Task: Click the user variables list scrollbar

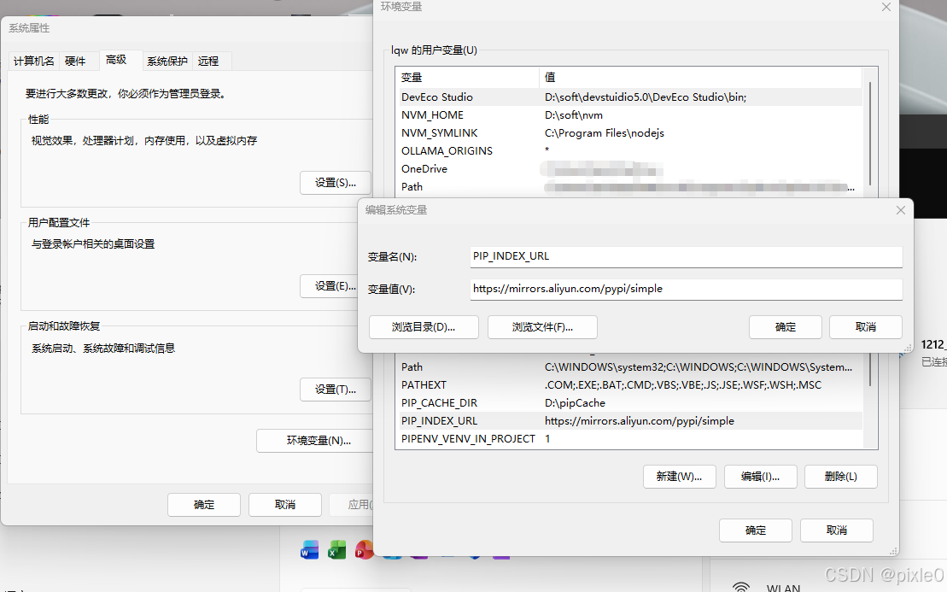Action: tap(869, 133)
